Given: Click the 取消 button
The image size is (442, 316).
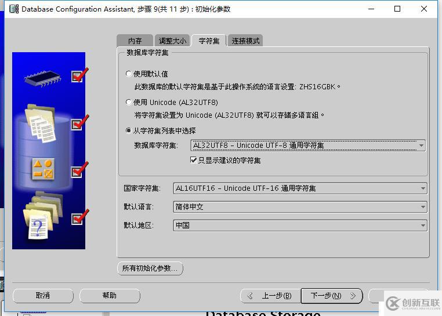Looking at the screenshot, I should 43,296.
